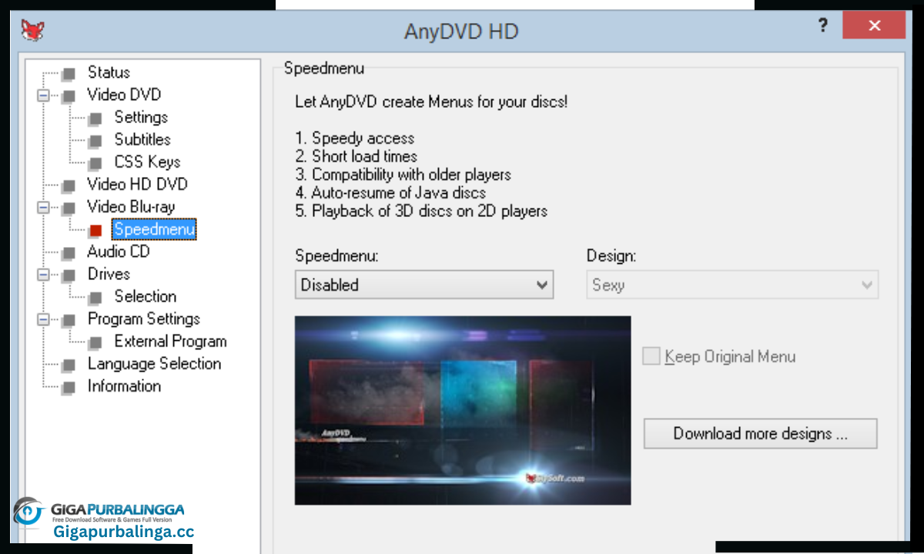Open the External Program tree entry
This screenshot has width=924, height=554.
[x=171, y=340]
